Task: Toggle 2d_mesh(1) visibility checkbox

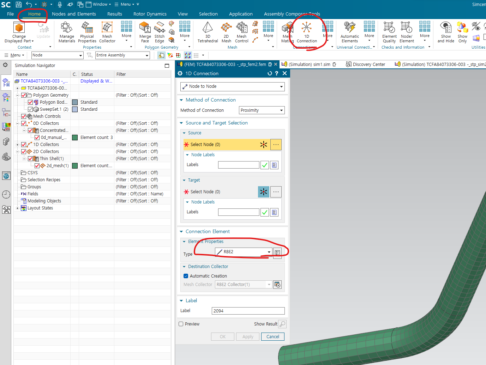Action: tap(37, 166)
